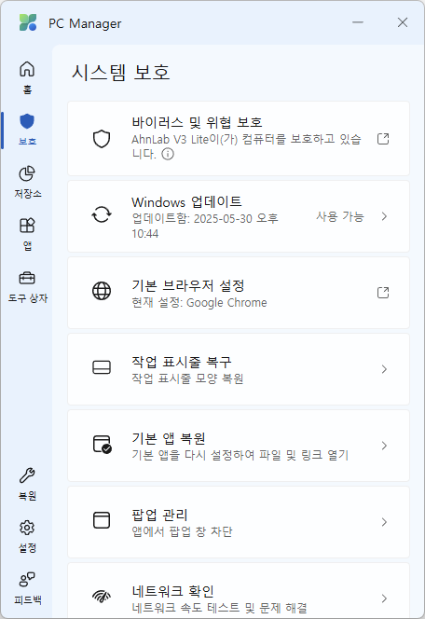The width and height of the screenshot is (425, 619).
Task: Click the window icon for 팝업 관리
Action: tap(102, 520)
